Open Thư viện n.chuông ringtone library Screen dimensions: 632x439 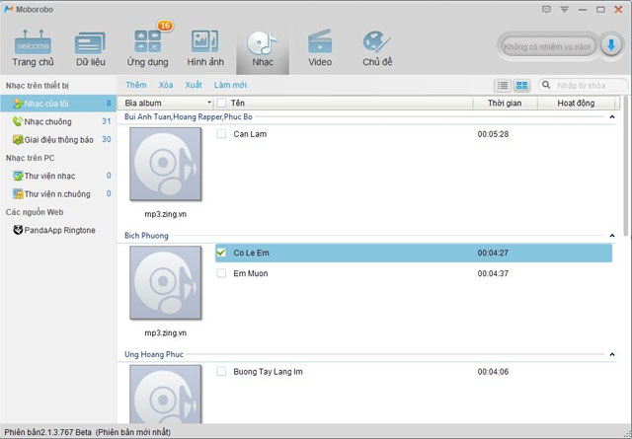(x=58, y=193)
